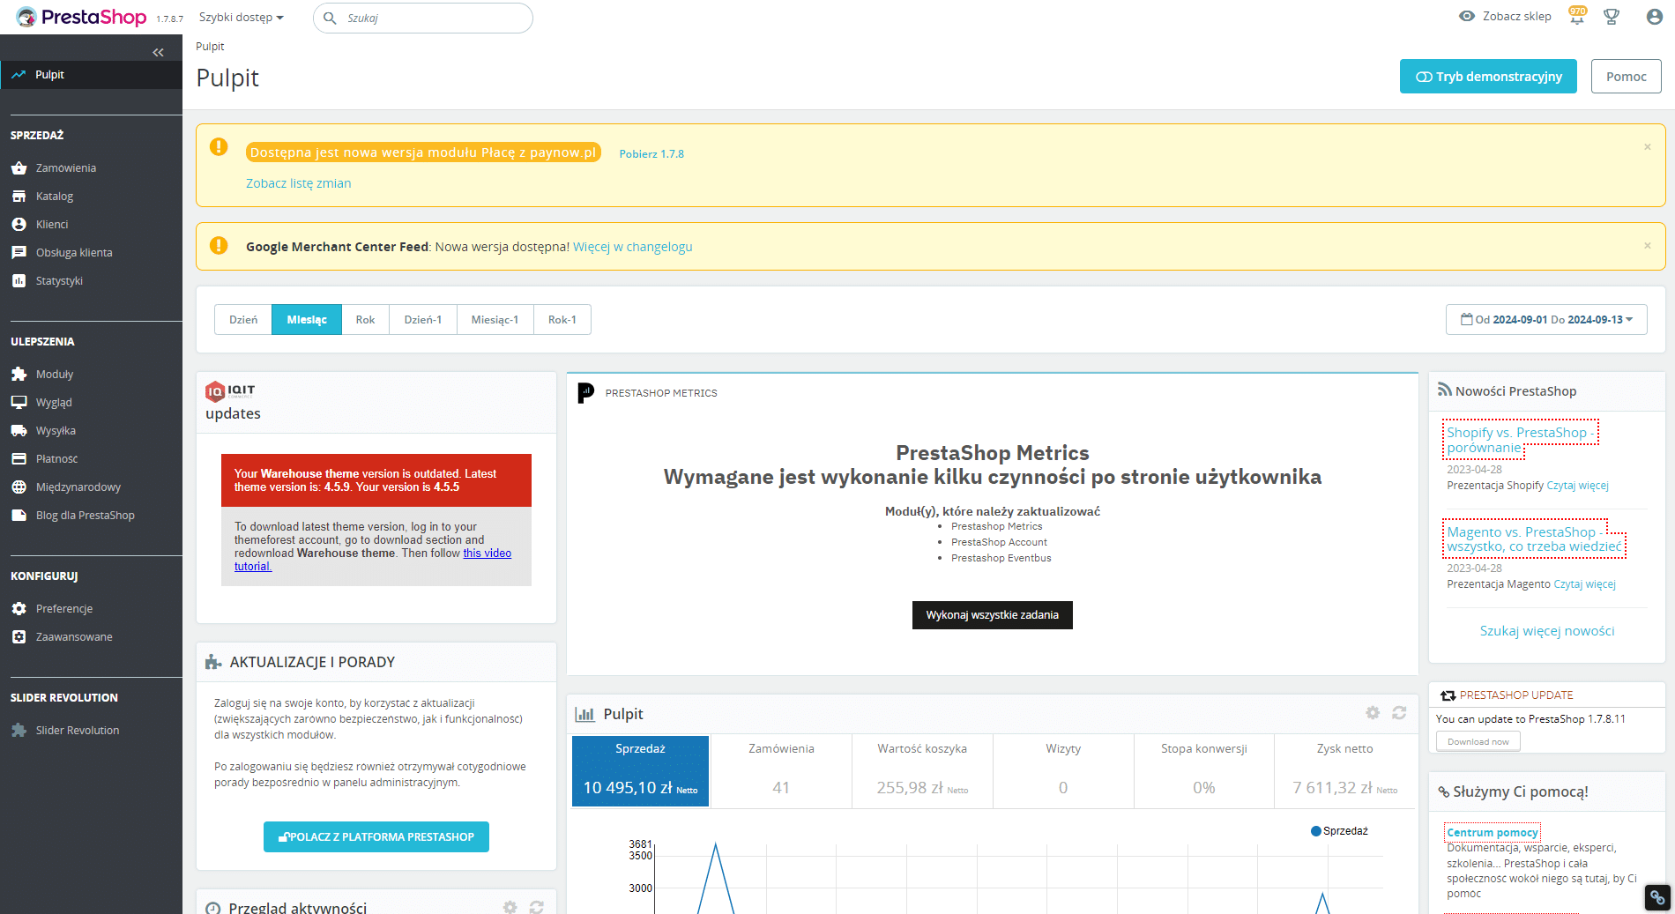Refresh the Przegląd aktywności panel
This screenshot has width=1675, height=914.
tap(536, 907)
